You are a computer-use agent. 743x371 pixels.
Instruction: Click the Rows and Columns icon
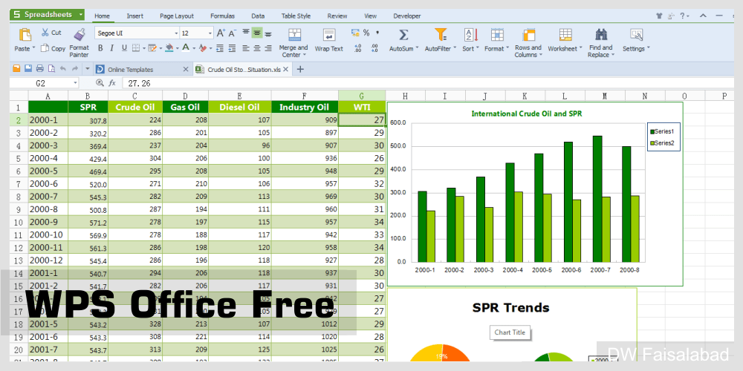tap(528, 35)
